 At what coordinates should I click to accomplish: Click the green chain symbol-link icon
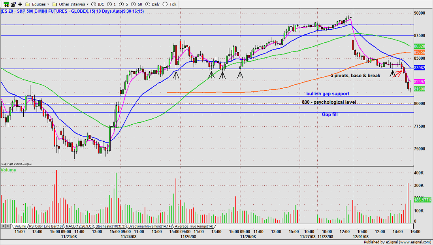[6, 4]
